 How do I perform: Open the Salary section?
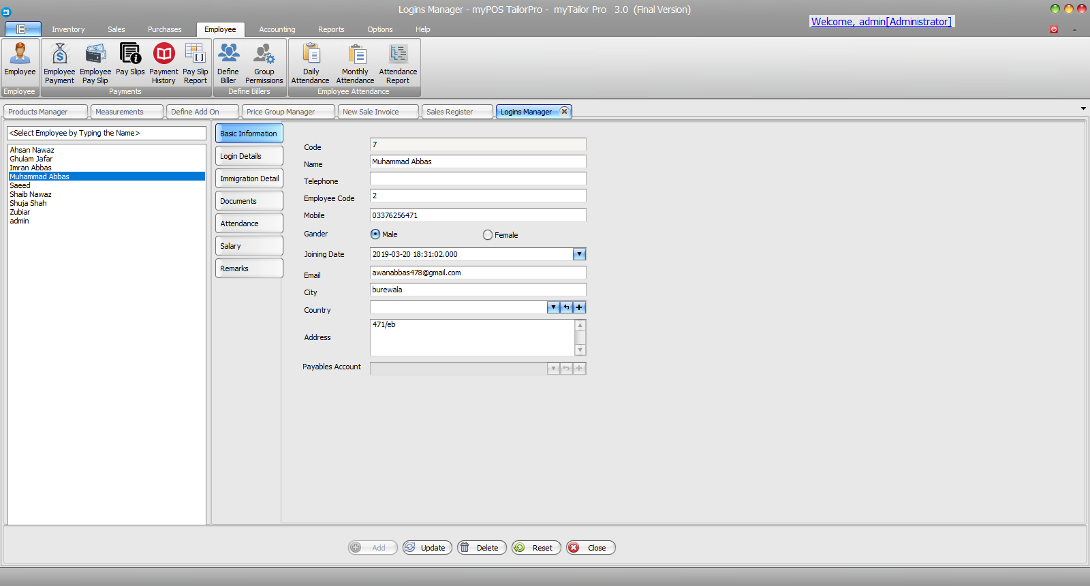click(249, 246)
